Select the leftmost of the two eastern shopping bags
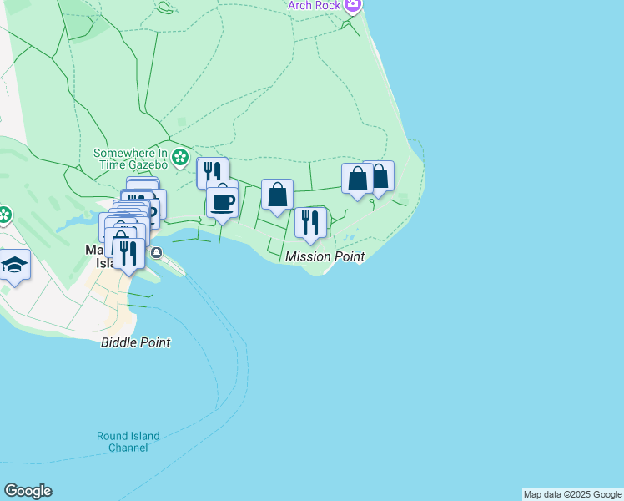 click(x=357, y=179)
